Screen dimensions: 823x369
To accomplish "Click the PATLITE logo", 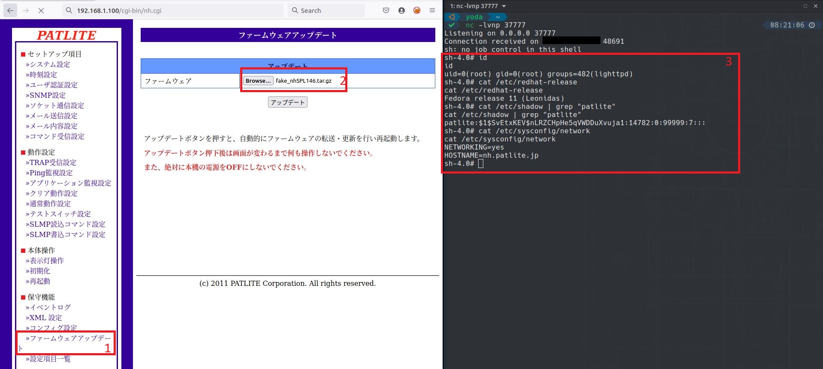I will click(x=66, y=35).
